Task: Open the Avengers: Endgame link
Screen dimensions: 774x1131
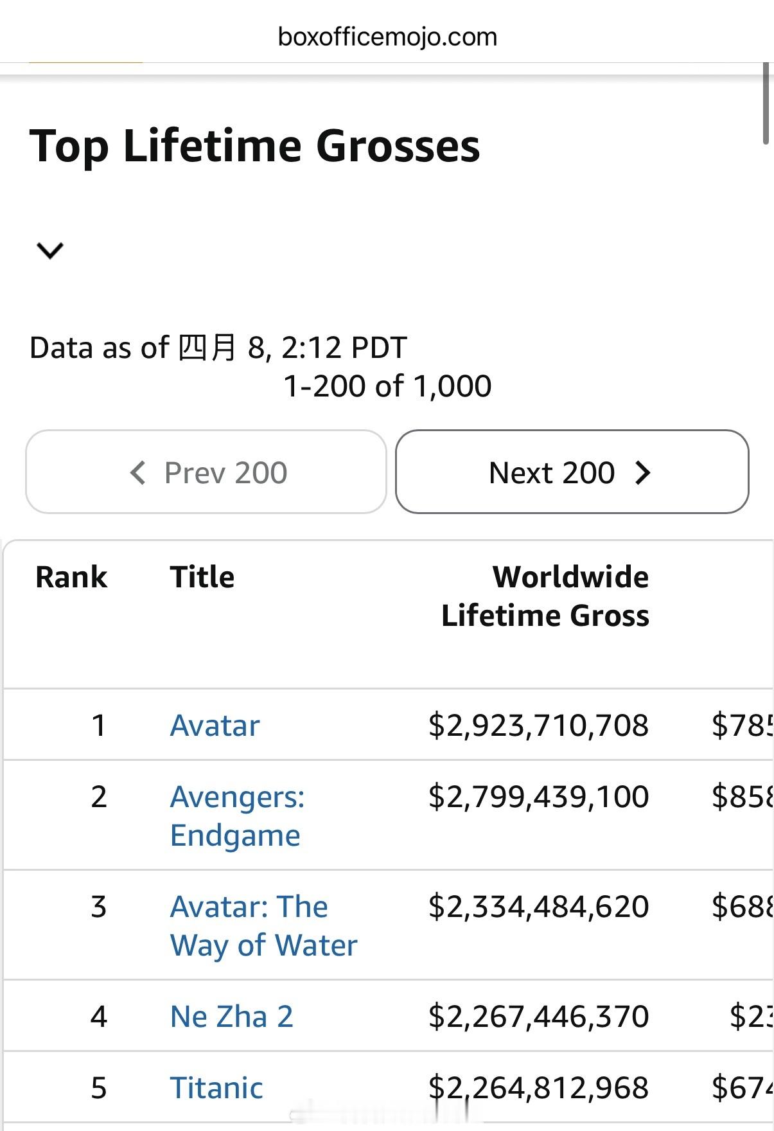Action: 237,815
